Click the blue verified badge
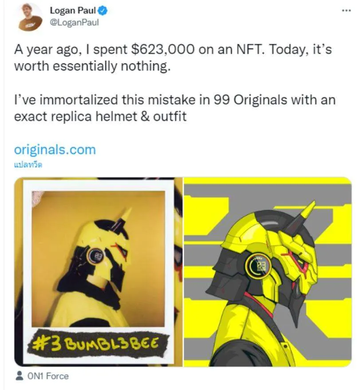Viewport: 359px width, 390px height. tap(103, 11)
